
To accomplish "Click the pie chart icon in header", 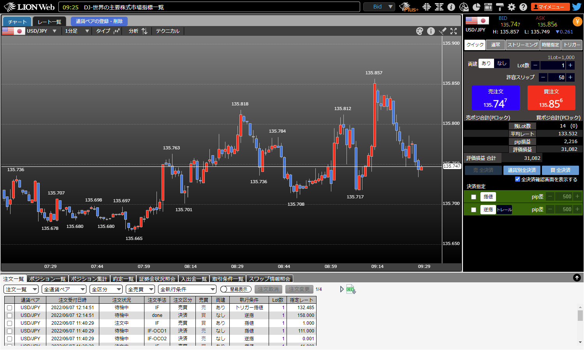I will pos(476,7).
